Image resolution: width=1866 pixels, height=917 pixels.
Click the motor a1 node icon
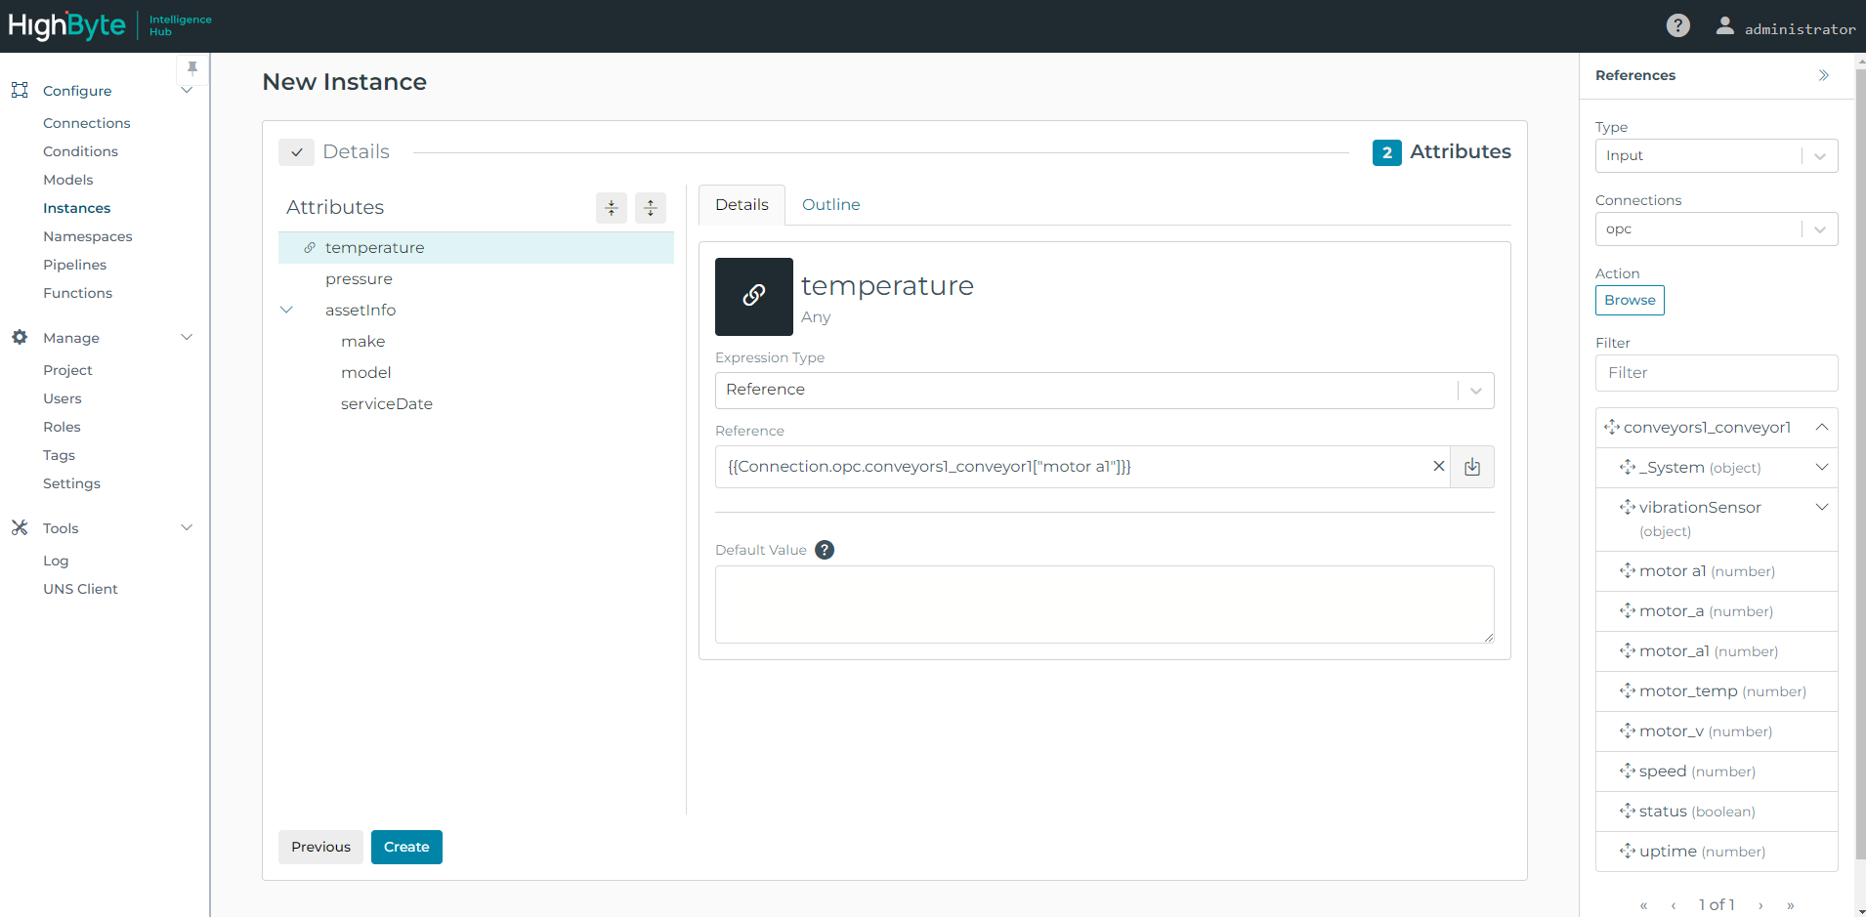click(1628, 570)
